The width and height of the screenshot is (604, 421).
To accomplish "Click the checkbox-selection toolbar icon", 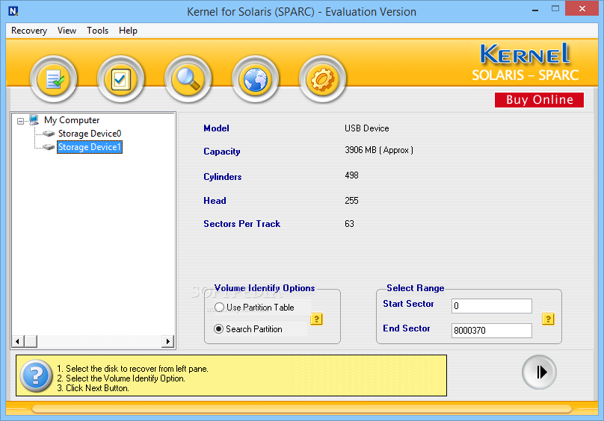I will (x=120, y=79).
